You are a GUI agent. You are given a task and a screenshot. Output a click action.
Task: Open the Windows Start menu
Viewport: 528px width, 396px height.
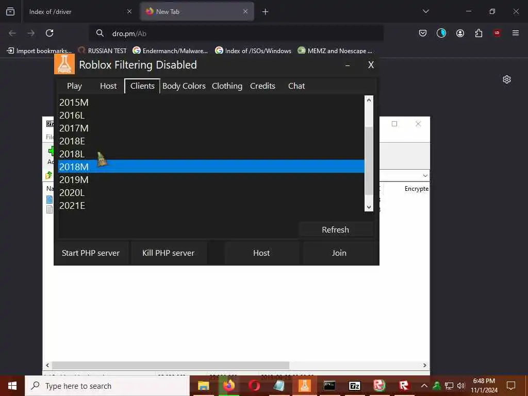coord(12,386)
